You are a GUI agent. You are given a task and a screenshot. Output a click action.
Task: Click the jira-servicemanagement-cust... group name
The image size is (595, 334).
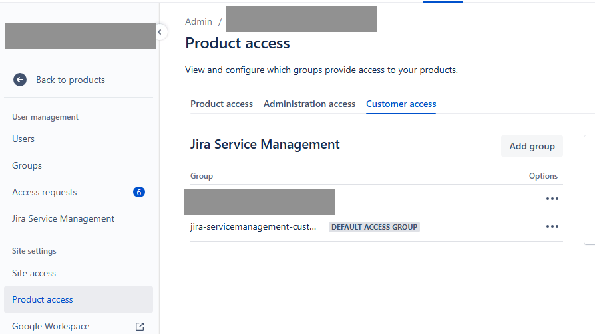pyautogui.click(x=253, y=227)
